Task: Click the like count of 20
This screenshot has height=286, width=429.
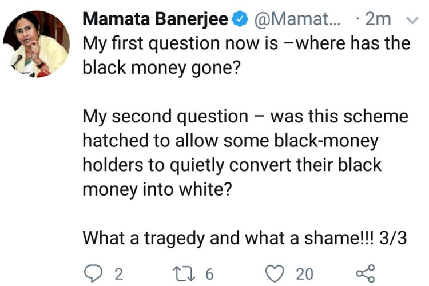Action: (304, 274)
